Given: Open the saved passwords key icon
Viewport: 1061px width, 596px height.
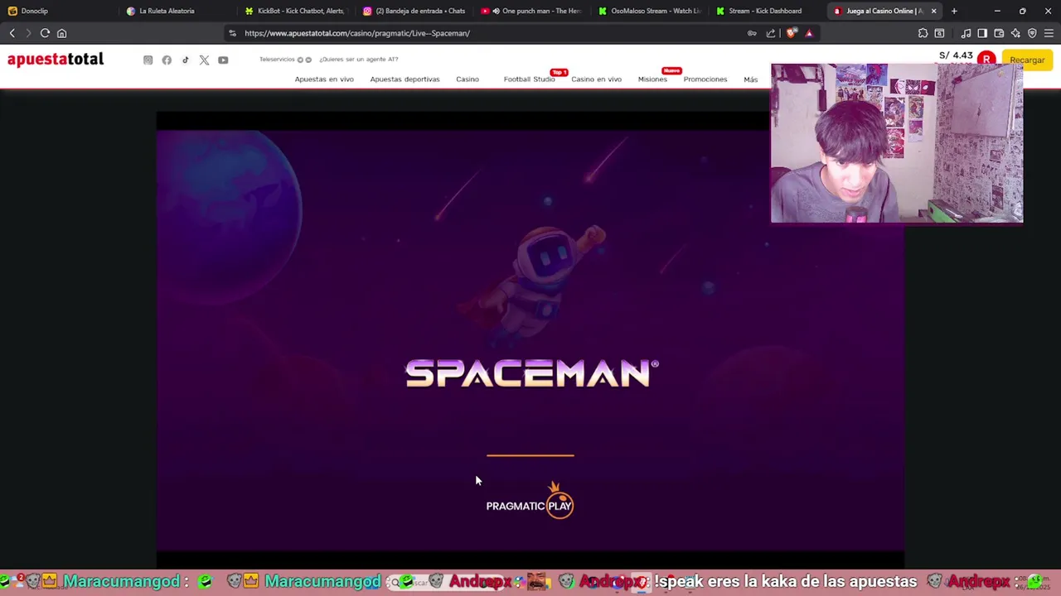Looking at the screenshot, I should pyautogui.click(x=752, y=33).
